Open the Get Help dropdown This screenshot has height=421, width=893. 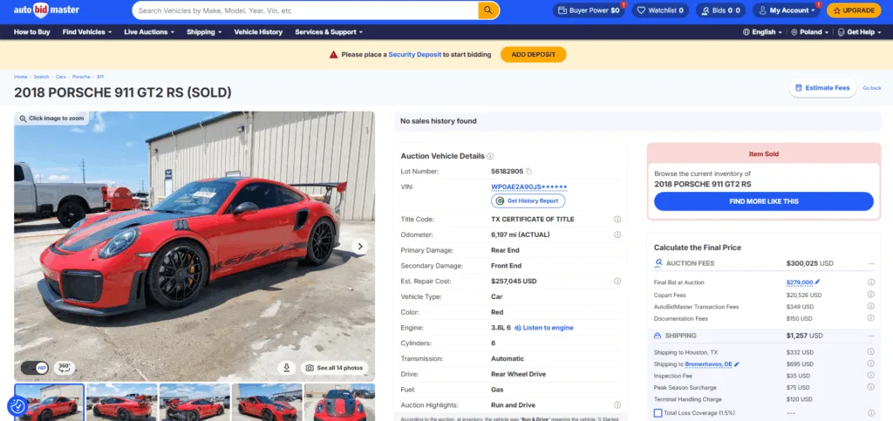pyautogui.click(x=859, y=32)
